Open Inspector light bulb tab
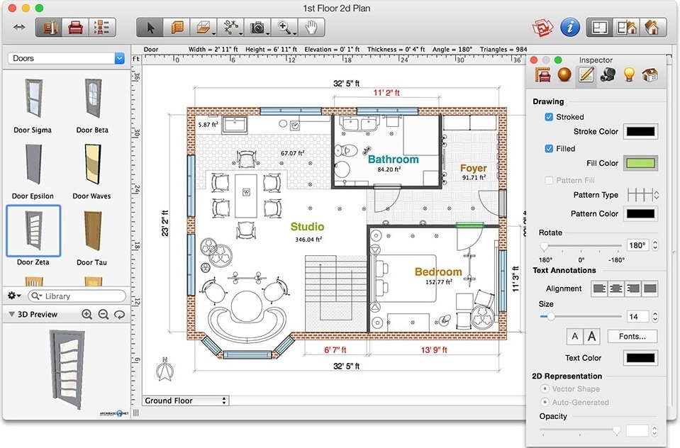Image resolution: width=680 pixels, height=448 pixels. 629,75
